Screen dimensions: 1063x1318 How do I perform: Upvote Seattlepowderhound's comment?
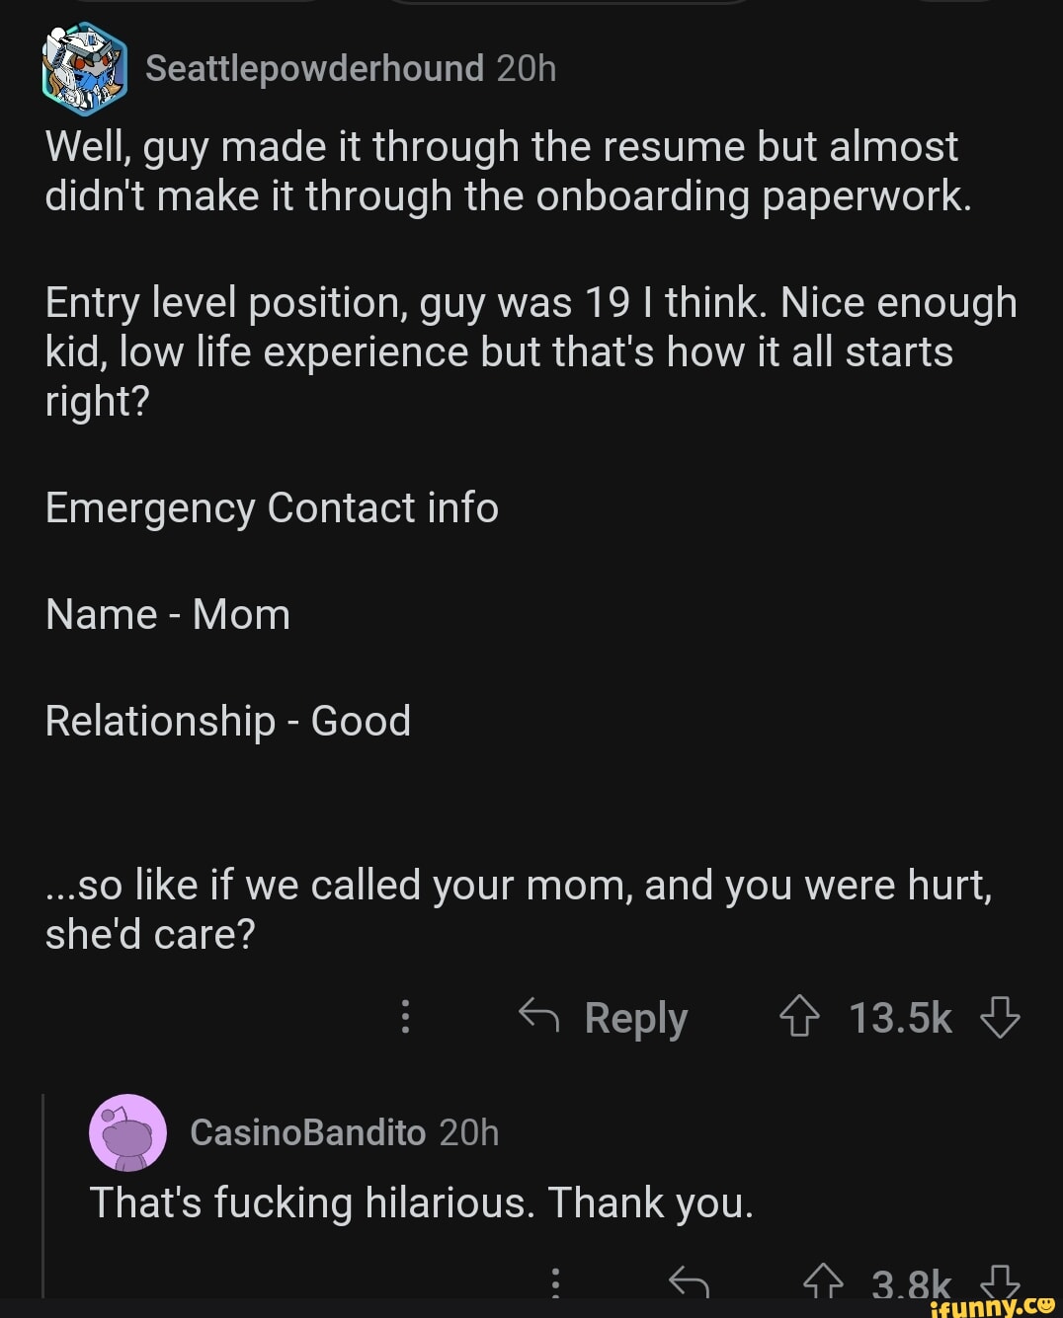click(800, 1018)
